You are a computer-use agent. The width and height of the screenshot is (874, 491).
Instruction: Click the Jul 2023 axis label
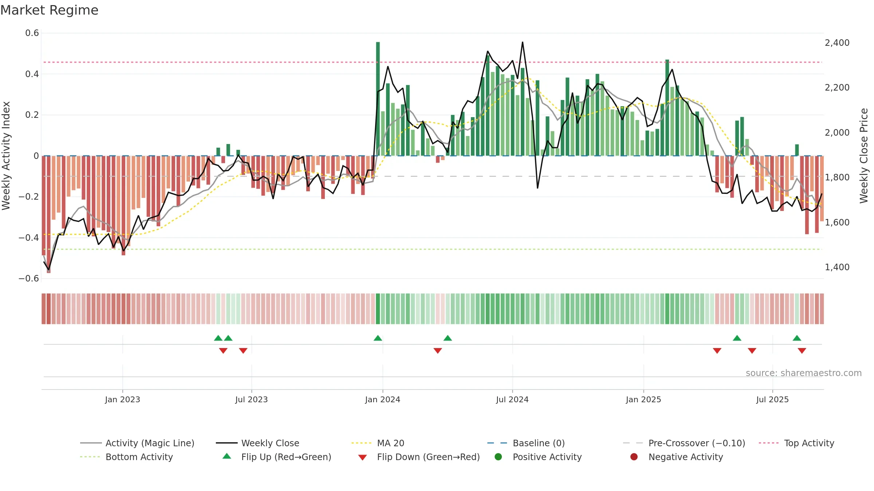coord(251,399)
